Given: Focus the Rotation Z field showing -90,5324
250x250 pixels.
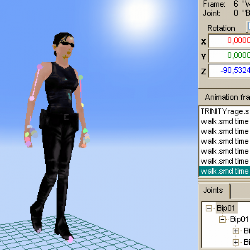Looking at the screenshot, I should tap(230, 71).
